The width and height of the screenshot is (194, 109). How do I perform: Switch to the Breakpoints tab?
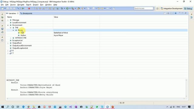(26, 13)
